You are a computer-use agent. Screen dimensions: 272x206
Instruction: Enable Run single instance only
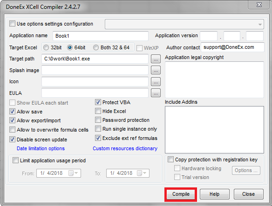(x=98, y=129)
